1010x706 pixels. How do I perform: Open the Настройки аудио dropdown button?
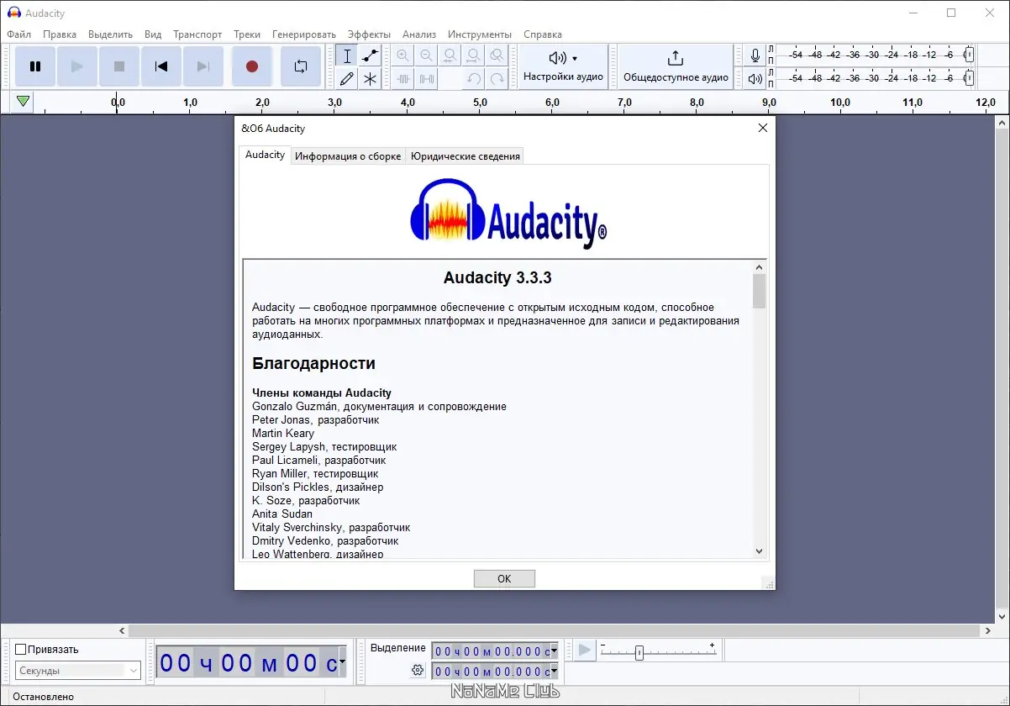point(563,66)
